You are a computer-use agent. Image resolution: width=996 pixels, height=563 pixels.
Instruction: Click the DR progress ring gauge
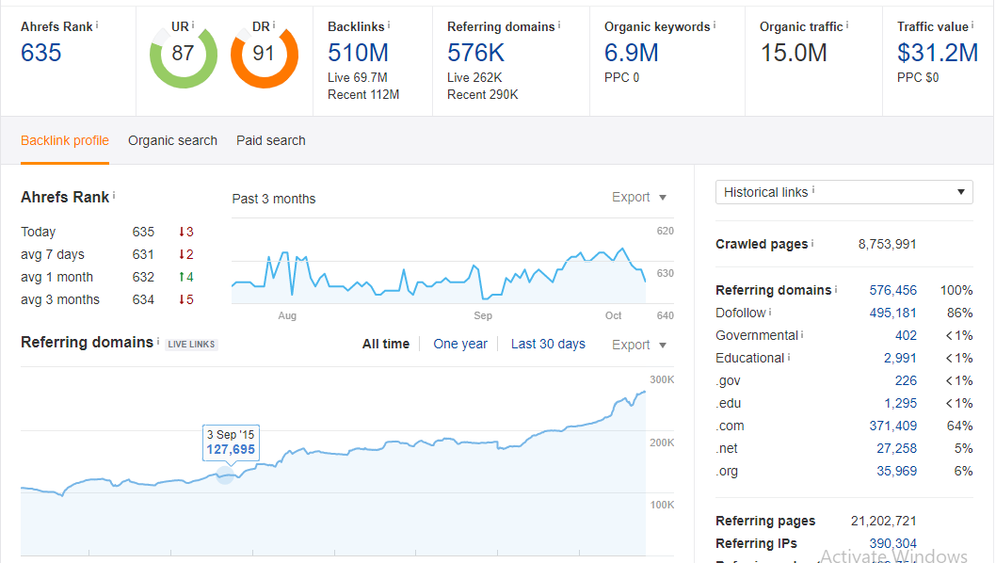click(x=265, y=57)
